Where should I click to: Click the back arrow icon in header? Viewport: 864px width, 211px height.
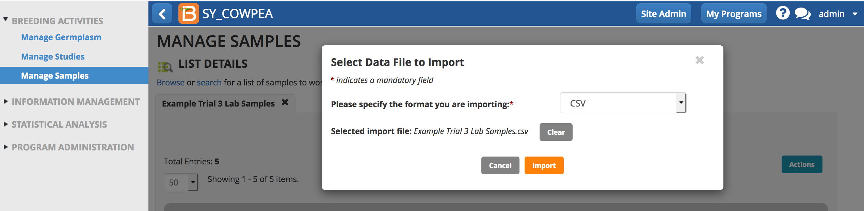click(x=162, y=14)
